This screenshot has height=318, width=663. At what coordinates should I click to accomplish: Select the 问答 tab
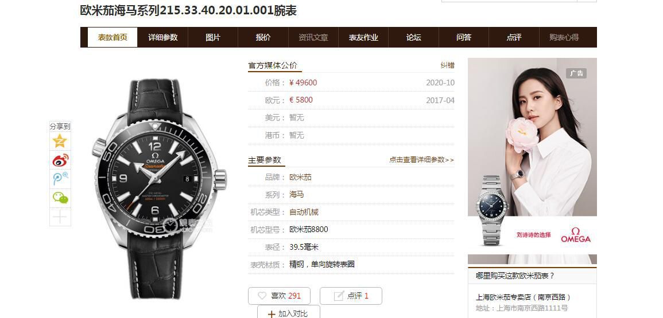(464, 37)
